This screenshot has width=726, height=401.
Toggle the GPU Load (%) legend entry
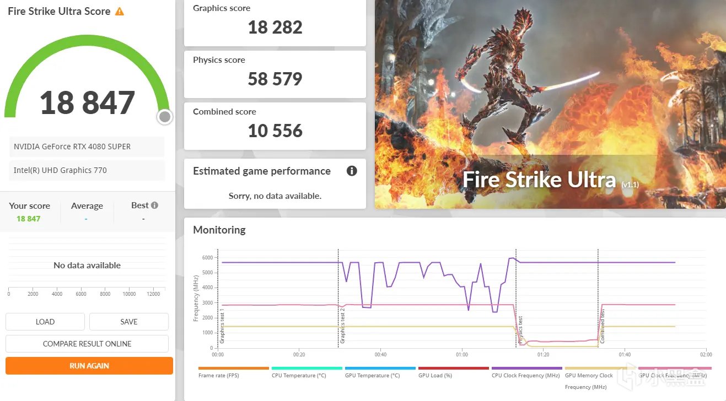tap(454, 372)
